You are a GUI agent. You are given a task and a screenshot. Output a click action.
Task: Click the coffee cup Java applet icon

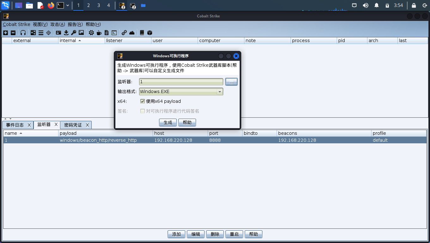[x=99, y=33]
